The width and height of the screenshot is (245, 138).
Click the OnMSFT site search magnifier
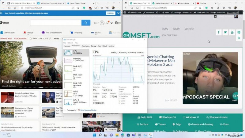(209, 42)
